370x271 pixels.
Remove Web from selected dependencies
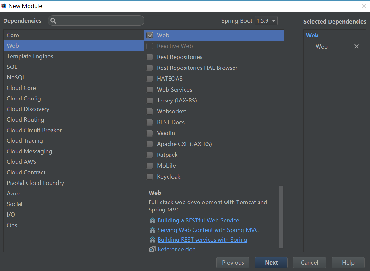pos(356,46)
